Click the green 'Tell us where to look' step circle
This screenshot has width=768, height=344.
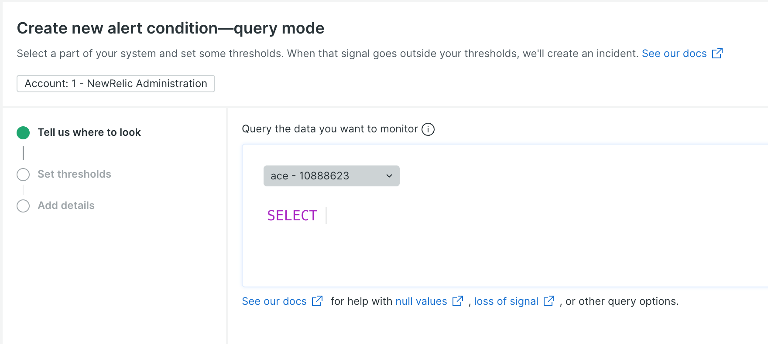23,133
